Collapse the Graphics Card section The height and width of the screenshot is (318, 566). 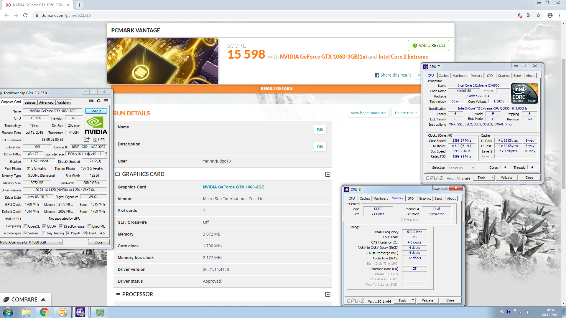click(328, 174)
